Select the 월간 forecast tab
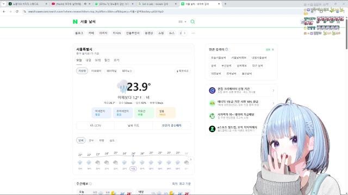This screenshot has width=348, height=195. click(107, 60)
